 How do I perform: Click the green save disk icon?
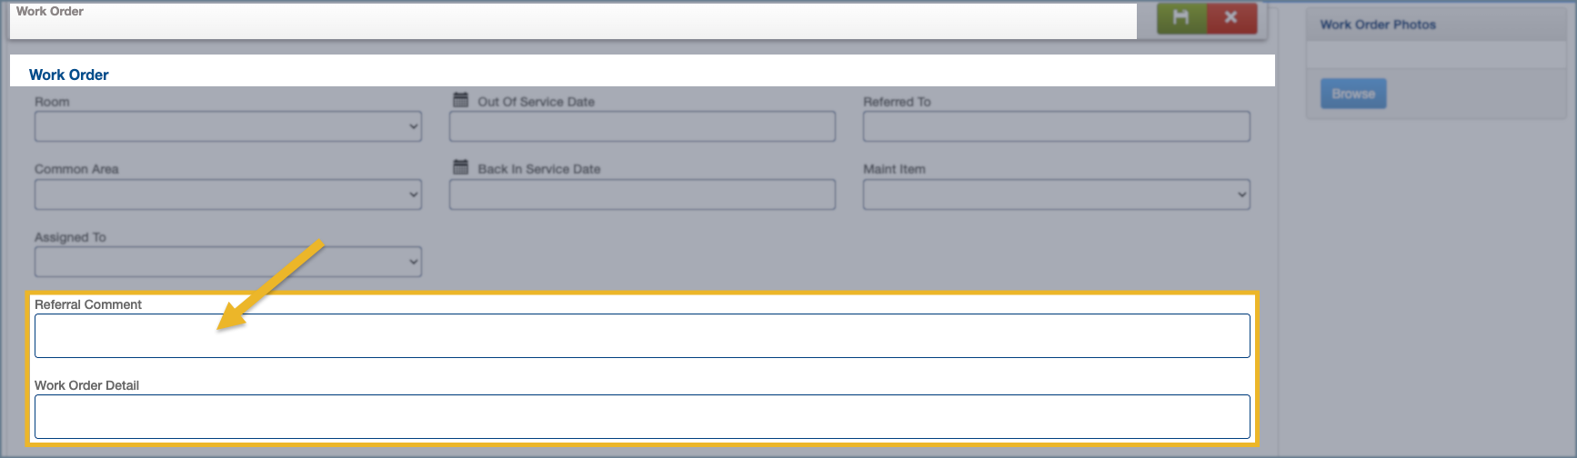1180,18
